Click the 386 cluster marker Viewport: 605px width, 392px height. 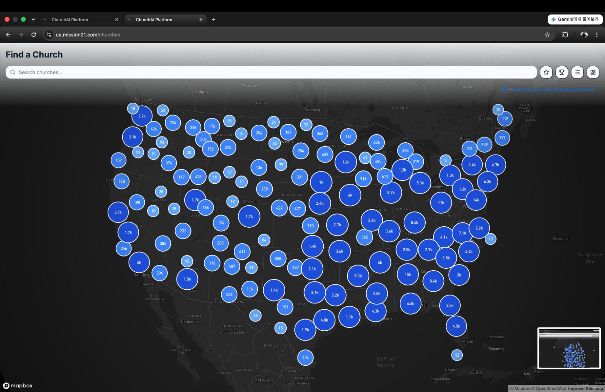tap(163, 244)
